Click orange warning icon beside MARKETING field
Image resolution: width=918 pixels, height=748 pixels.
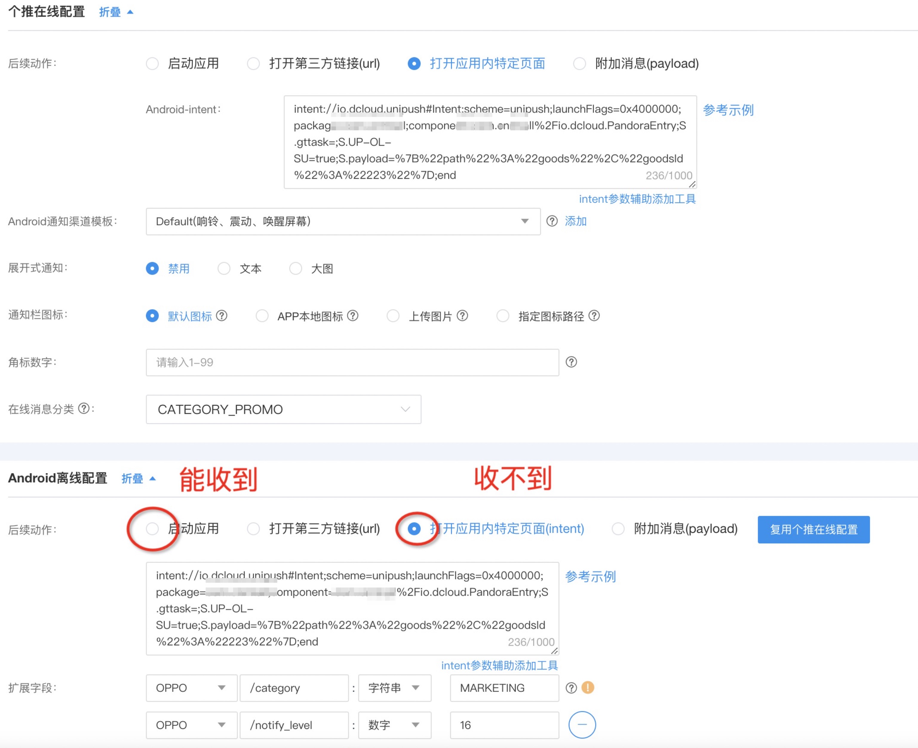587,687
